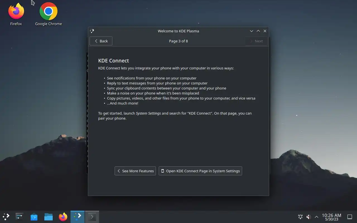The image size is (357, 223).
Task: Open the notifications tray icon
Action: [300, 217]
